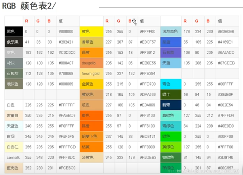The image size is (243, 175).
Task: Select the dougello color swatch
Action: [92, 63]
